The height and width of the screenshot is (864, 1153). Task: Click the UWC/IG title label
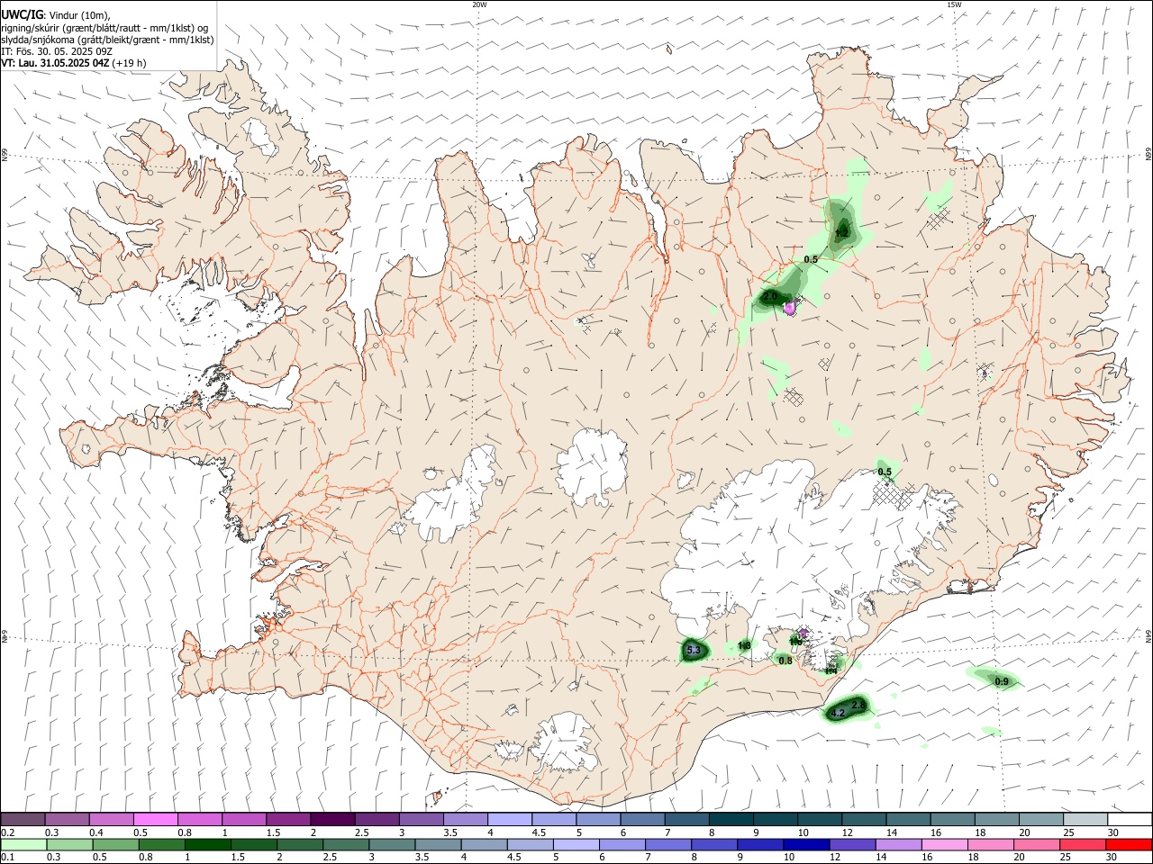click(x=22, y=14)
